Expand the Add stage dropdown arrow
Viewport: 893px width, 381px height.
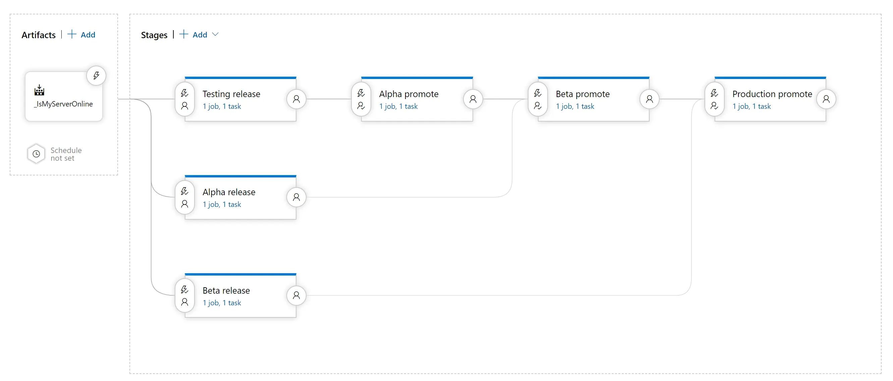point(216,34)
